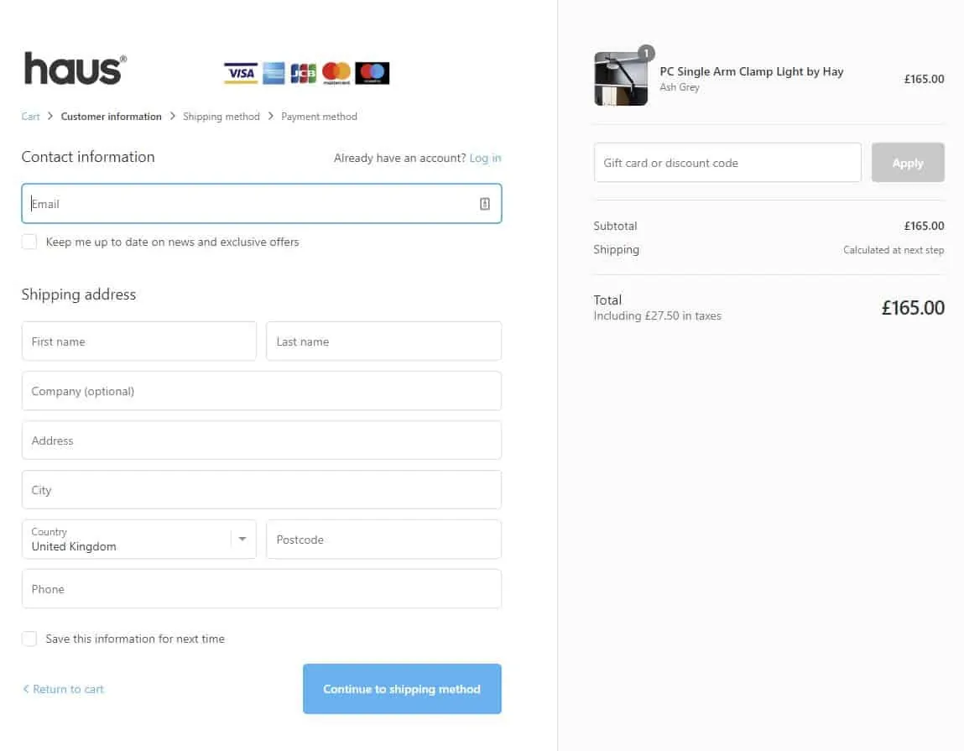Check save this information for next time

(x=29, y=638)
